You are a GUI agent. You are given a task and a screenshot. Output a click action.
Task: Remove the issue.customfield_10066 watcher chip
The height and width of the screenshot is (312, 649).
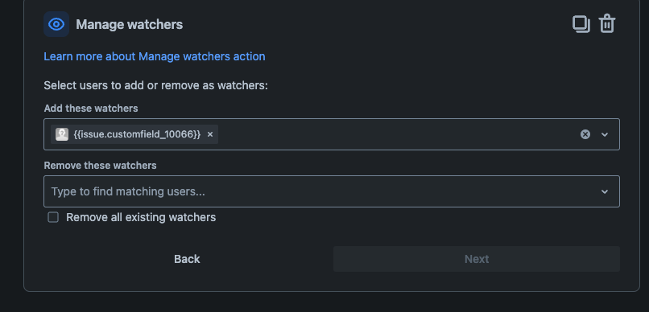point(210,134)
